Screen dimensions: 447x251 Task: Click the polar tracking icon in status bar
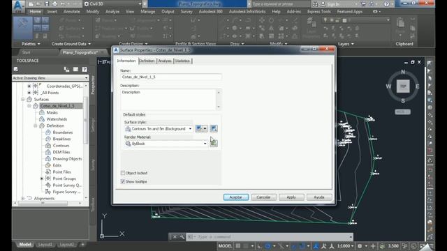(268, 246)
